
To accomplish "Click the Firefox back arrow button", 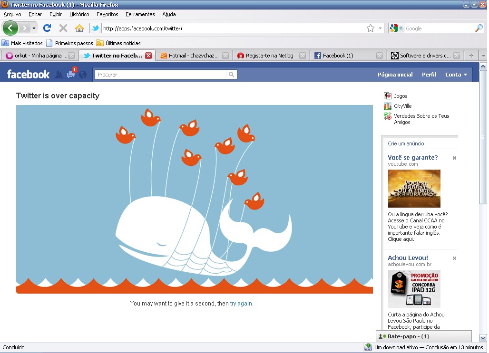I will coord(10,29).
